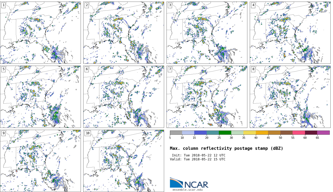Click the member 9 reflectivity panel
333x192 pixels.
click(40, 161)
